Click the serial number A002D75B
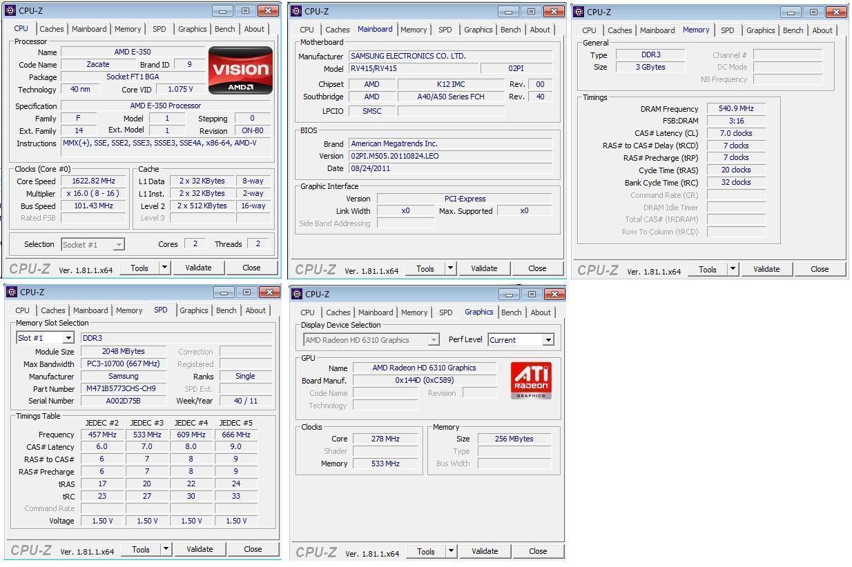Image resolution: width=852 pixels, height=567 pixels. tap(124, 401)
